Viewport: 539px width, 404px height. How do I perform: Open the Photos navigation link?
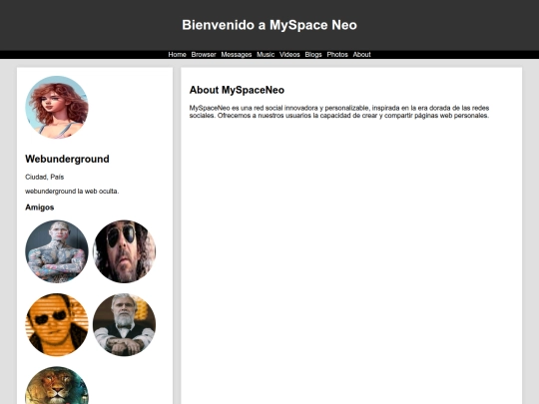tap(337, 55)
